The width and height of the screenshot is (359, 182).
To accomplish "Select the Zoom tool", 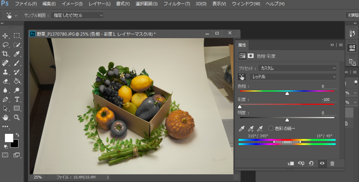I will point(17,117).
